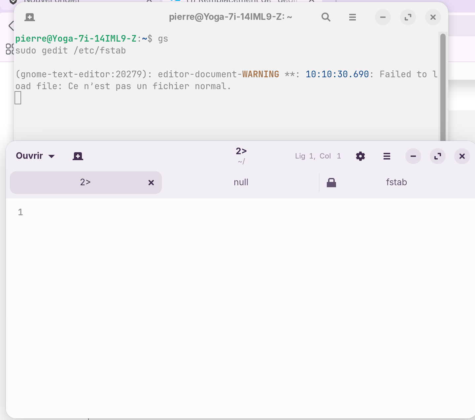Close the text editor window
Viewport: 475px width, 420px height.
pyautogui.click(x=462, y=156)
